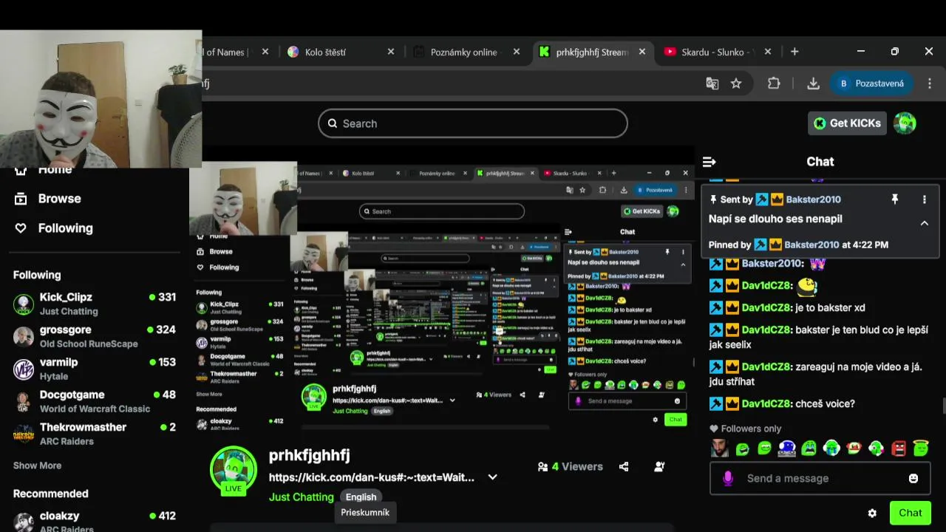The width and height of the screenshot is (946, 532).
Task: Click the chat scrollbar
Action: pyautogui.click(x=942, y=406)
